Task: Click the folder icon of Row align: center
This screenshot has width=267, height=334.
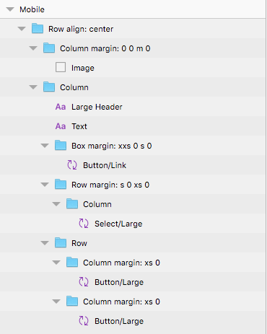Action: pos(38,29)
